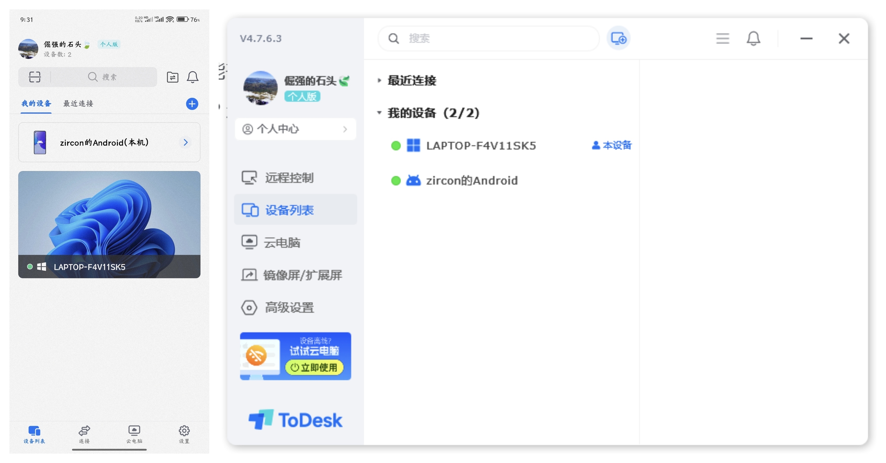Tap the scan QR icon in mobile search bar
Image resolution: width=886 pixels, height=463 pixels.
point(35,77)
